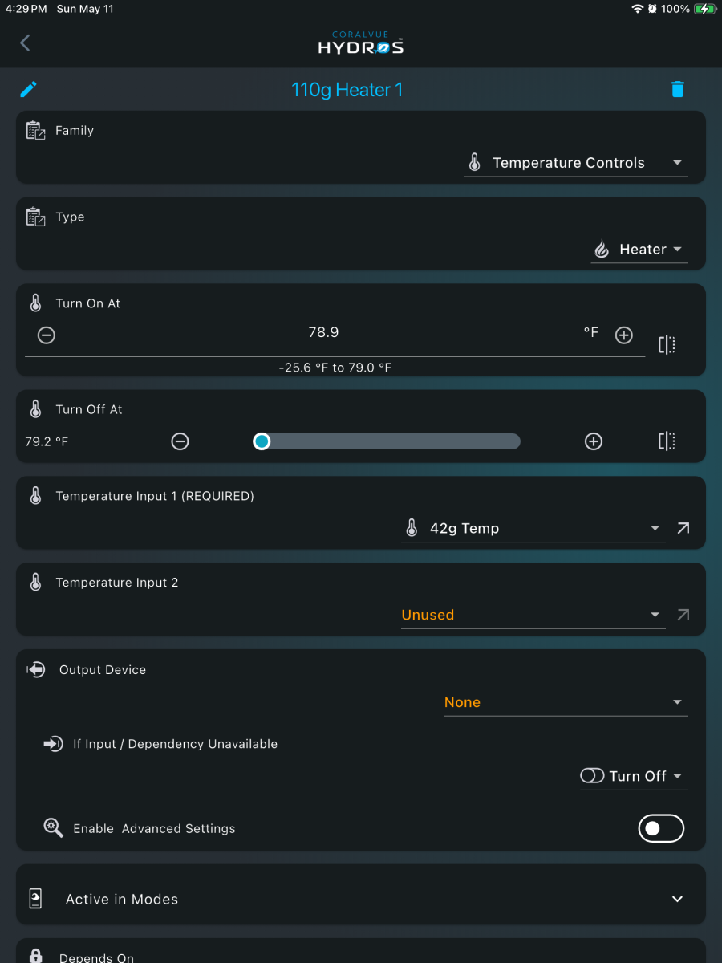
Task: Toggle Enable Advanced Settings switch
Action: (x=661, y=828)
